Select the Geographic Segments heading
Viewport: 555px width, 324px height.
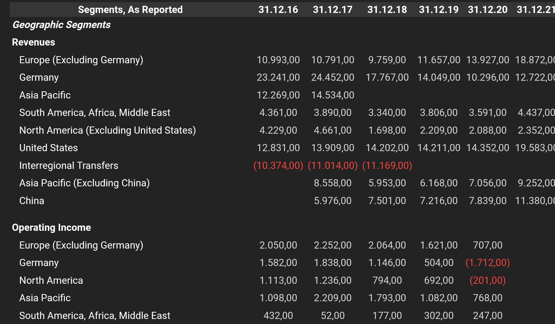(62, 25)
